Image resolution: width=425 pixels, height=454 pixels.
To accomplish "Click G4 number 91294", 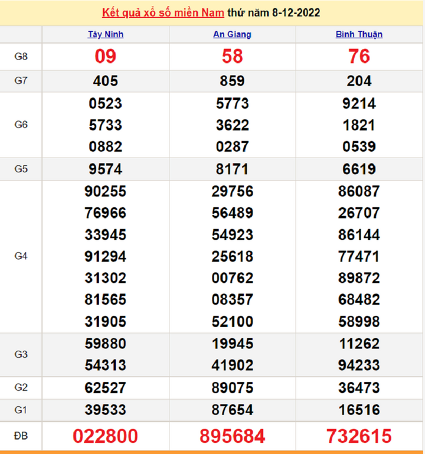I will pos(106,257).
